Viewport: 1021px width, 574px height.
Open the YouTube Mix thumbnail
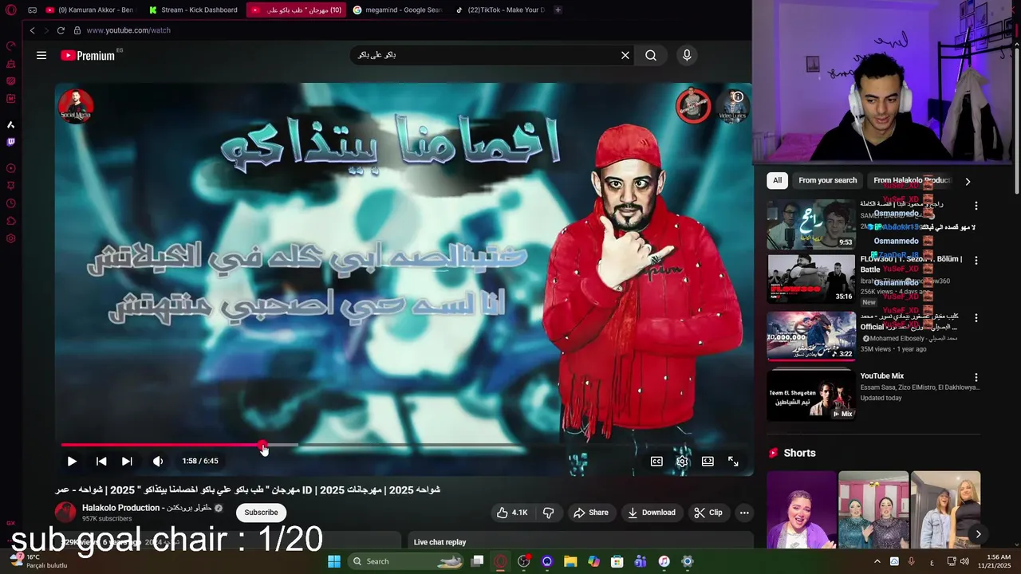tap(811, 395)
